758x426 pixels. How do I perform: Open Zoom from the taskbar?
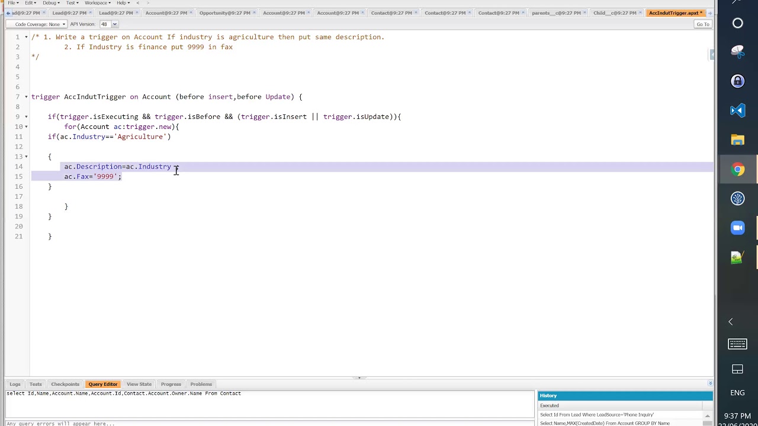click(737, 228)
